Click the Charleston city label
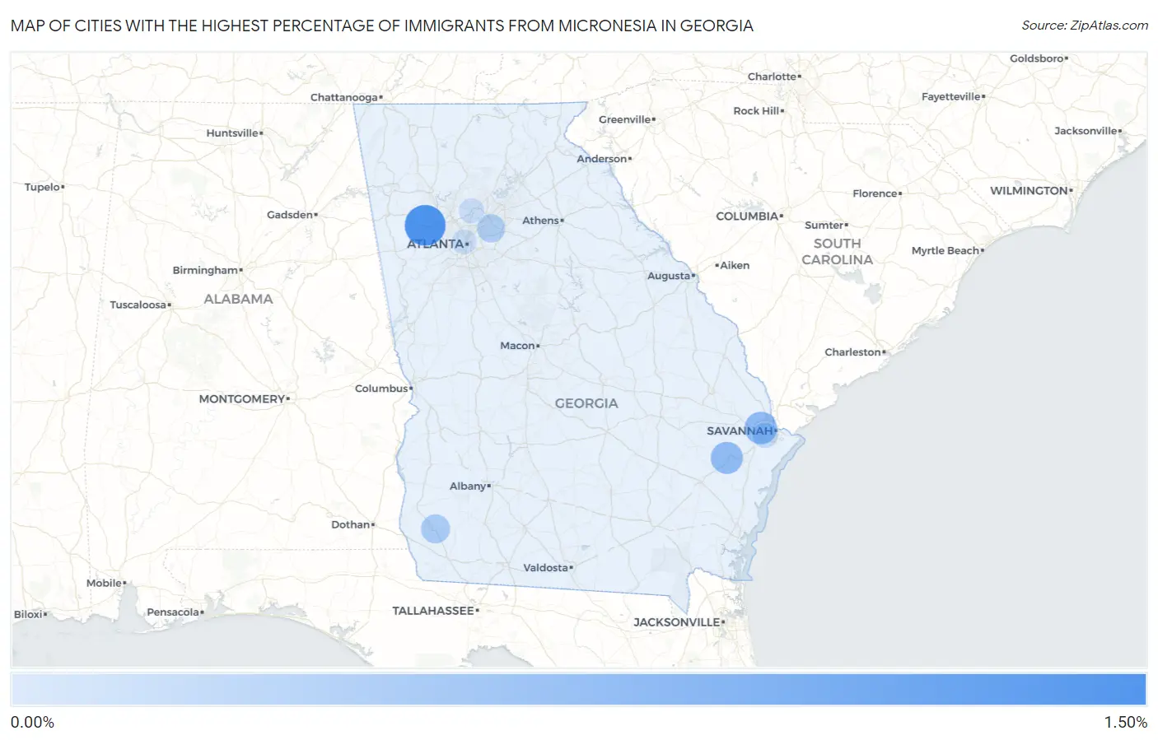 tap(852, 352)
